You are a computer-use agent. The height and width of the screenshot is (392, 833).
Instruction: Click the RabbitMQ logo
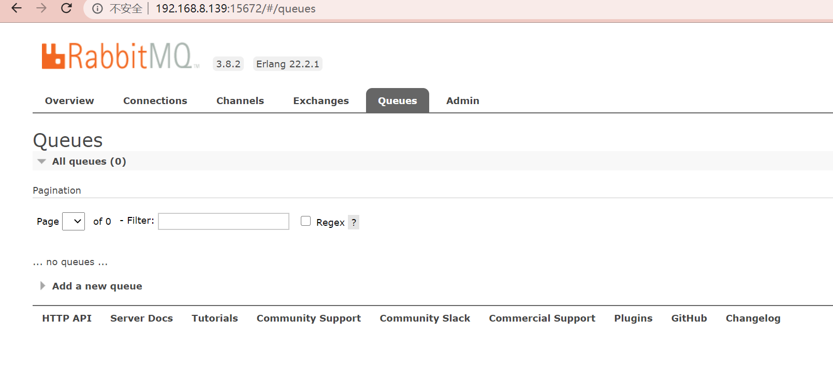pyautogui.click(x=120, y=56)
